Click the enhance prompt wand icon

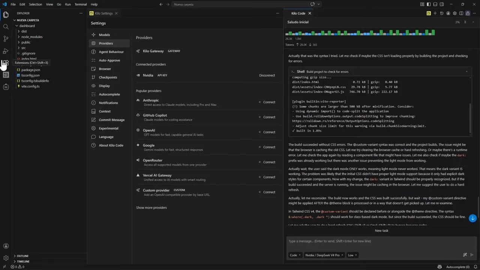pos(465,255)
